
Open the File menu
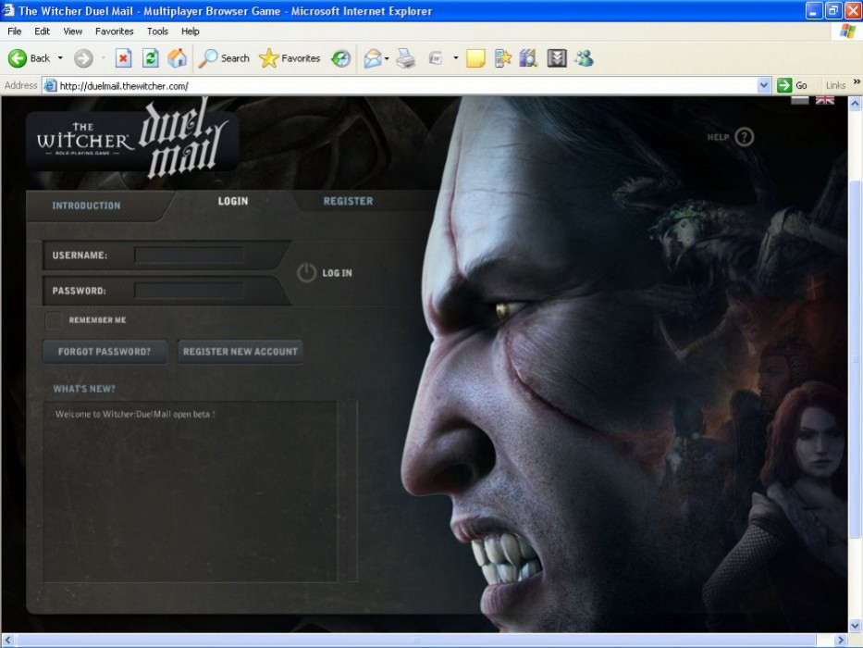pos(14,31)
